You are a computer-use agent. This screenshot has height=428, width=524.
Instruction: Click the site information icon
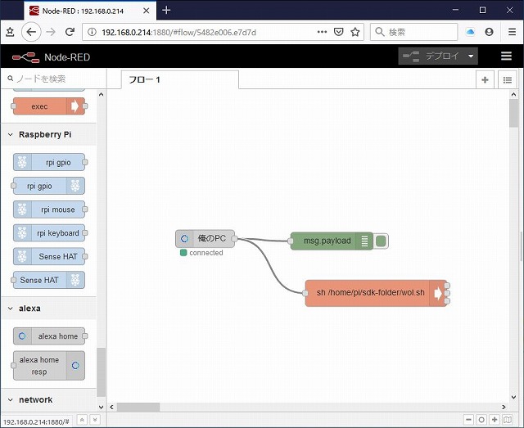[92, 32]
